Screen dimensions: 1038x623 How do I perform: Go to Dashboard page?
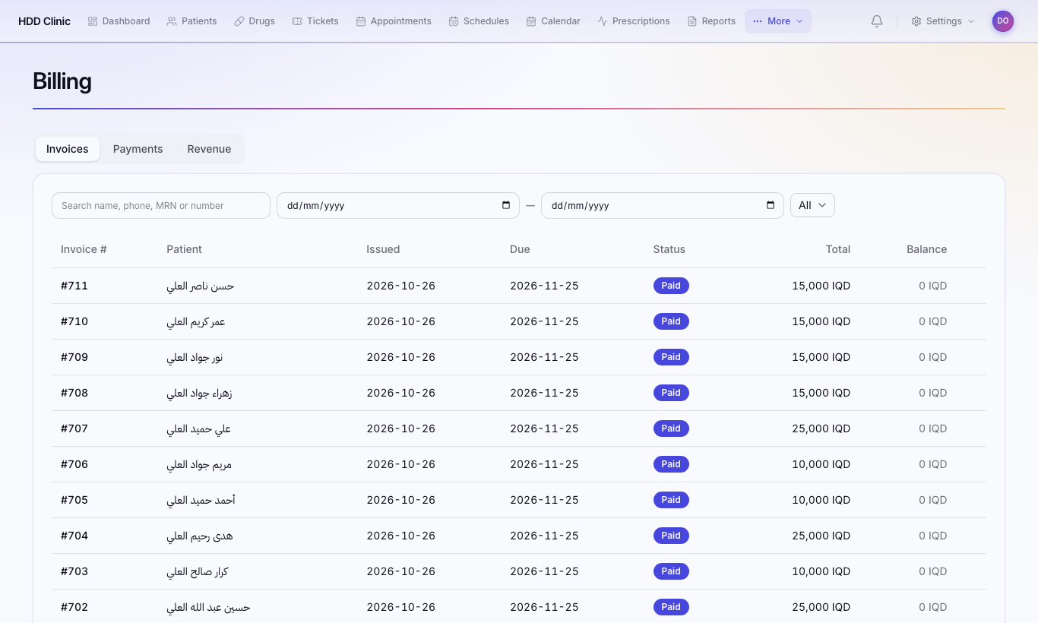click(x=119, y=21)
